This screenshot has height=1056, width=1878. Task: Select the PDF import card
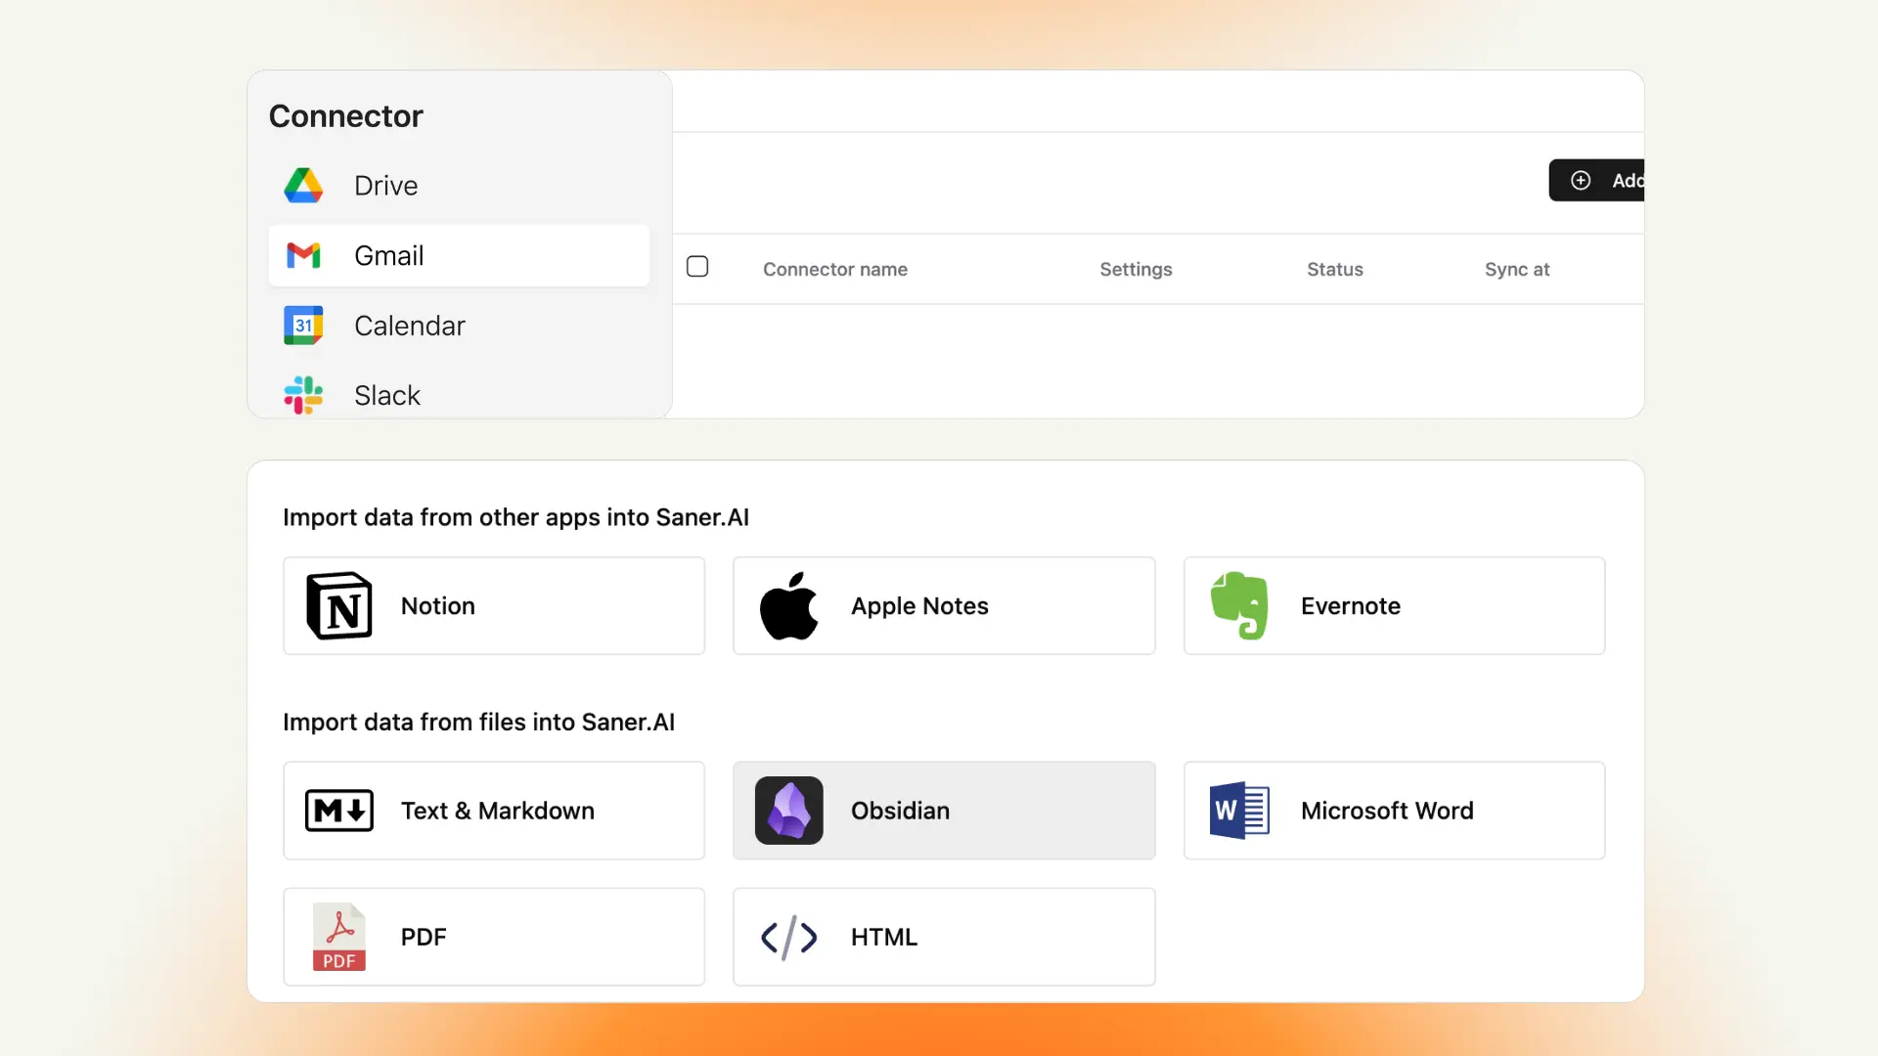point(494,937)
